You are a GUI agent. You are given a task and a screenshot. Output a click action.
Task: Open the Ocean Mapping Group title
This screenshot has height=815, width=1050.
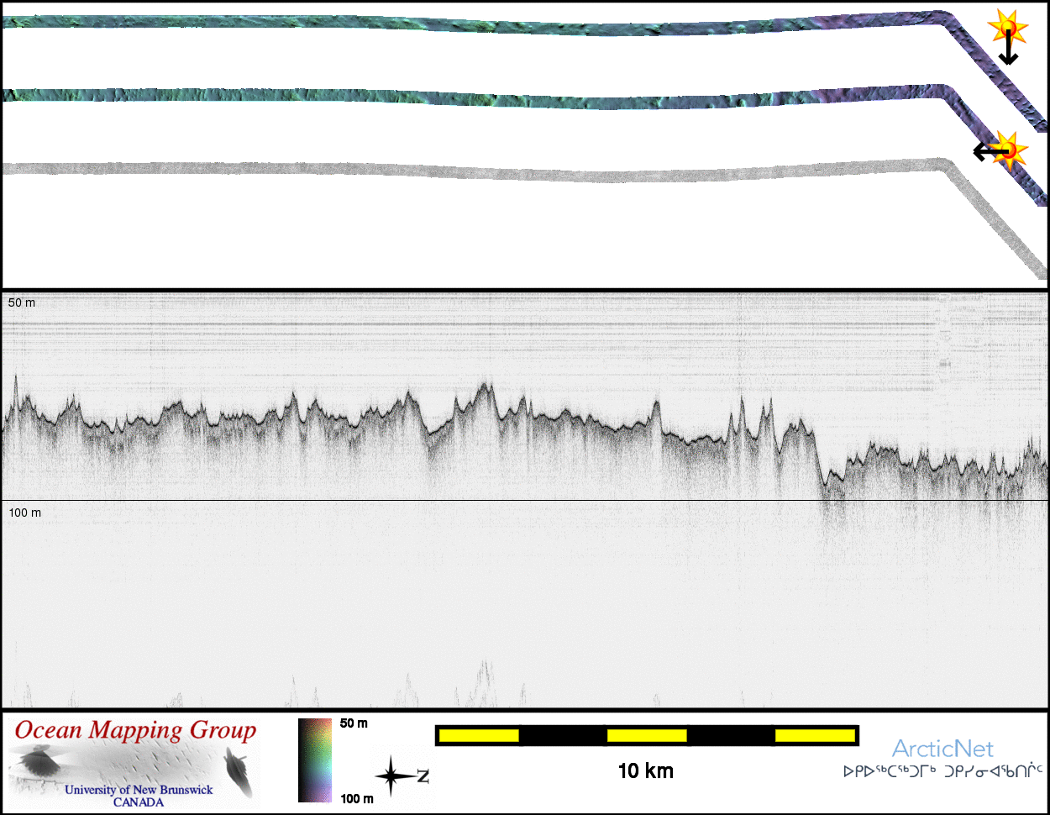point(135,730)
